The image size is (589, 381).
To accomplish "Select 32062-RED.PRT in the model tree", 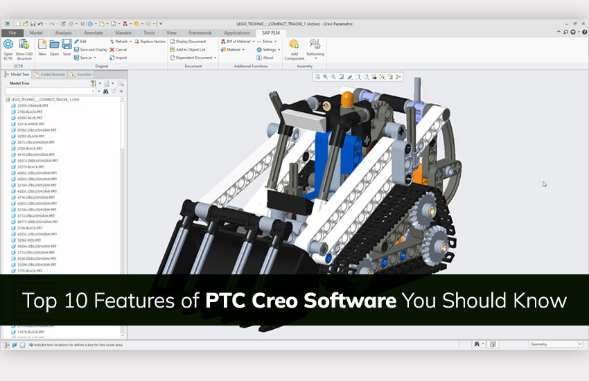I will (26, 240).
